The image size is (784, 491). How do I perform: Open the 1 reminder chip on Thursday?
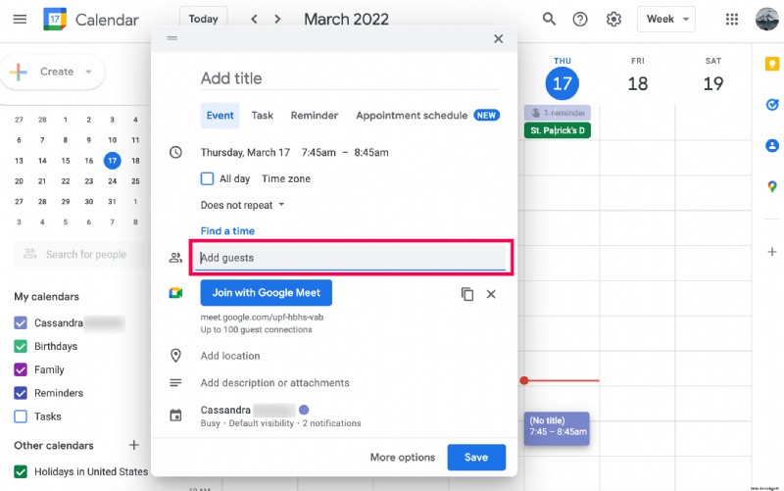tap(558, 113)
